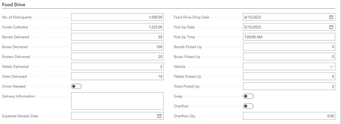The width and height of the screenshot is (341, 124).
Task: Collapse the Food Drive section header
Action: click(14, 4)
